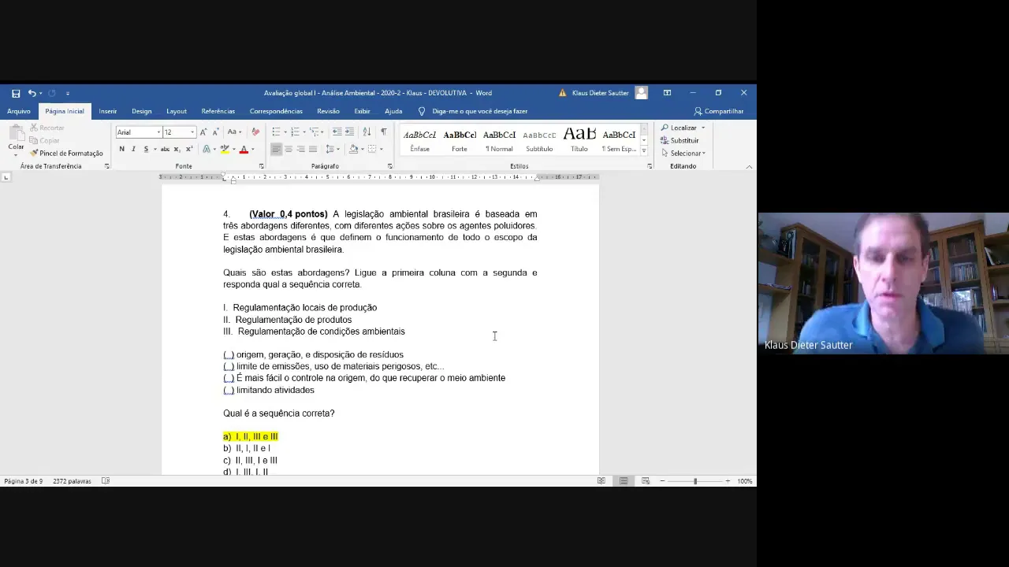1009x567 pixels.
Task: Open the Parágrafo dialog launcher
Action: pyautogui.click(x=390, y=166)
